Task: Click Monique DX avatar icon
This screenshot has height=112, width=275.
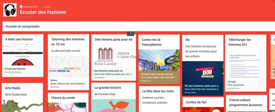Action: click(x=21, y=7)
